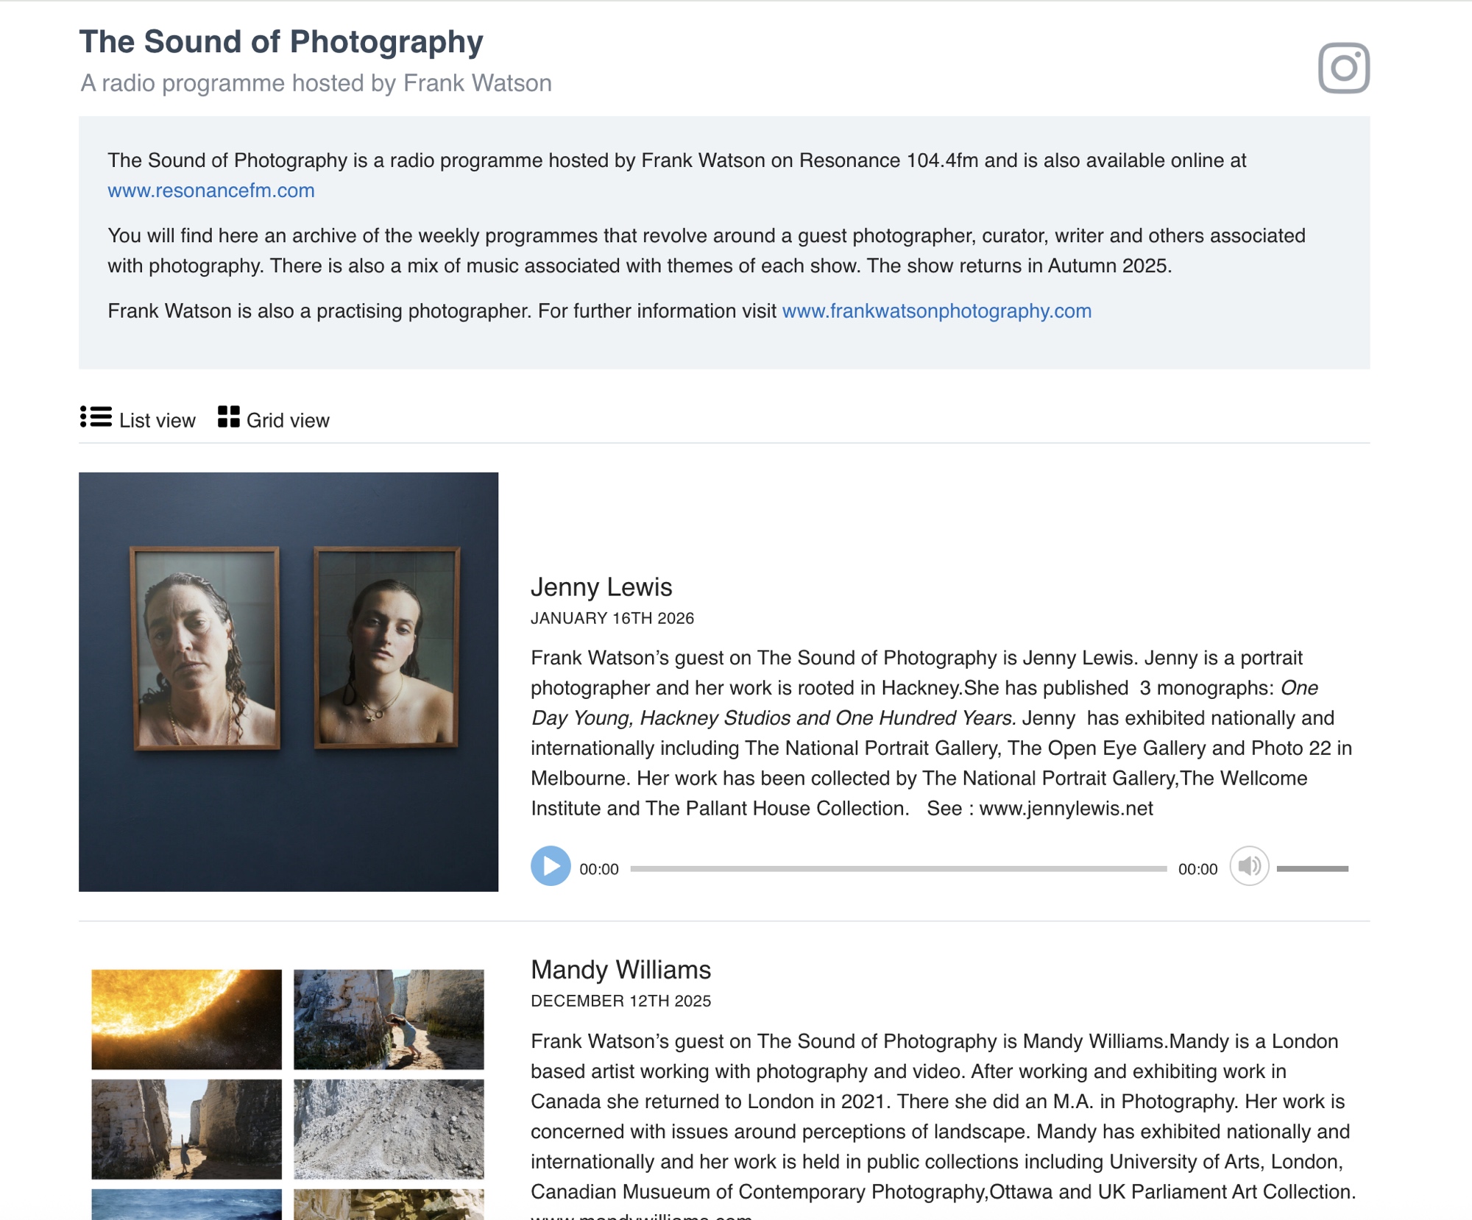The width and height of the screenshot is (1472, 1220).
Task: Open Jenny Lewis framed portraits image
Action: (288, 681)
